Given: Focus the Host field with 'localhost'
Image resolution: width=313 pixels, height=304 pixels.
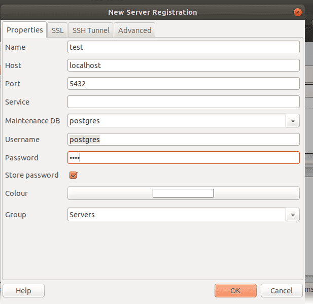Looking at the screenshot, I should [183, 65].
